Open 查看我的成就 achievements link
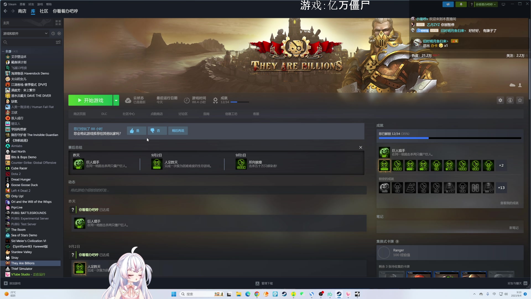Image resolution: width=531 pixels, height=299 pixels. (x=509, y=203)
